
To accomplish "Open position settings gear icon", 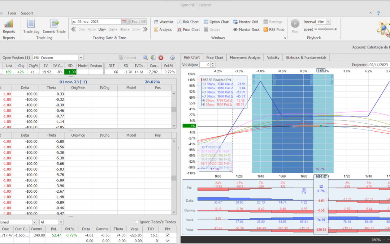I will [172, 57].
